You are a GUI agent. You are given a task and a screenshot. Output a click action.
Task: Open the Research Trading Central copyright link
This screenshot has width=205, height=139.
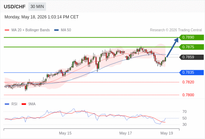coord(176,30)
